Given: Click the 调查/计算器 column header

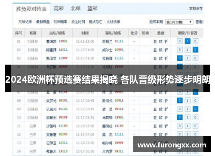Looking at the screenshot, I should 187,33.
